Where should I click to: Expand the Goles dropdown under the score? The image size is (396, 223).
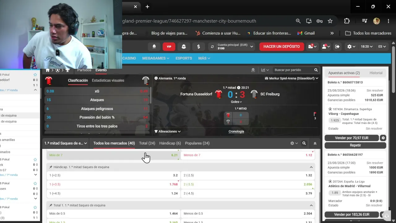tap(236, 102)
